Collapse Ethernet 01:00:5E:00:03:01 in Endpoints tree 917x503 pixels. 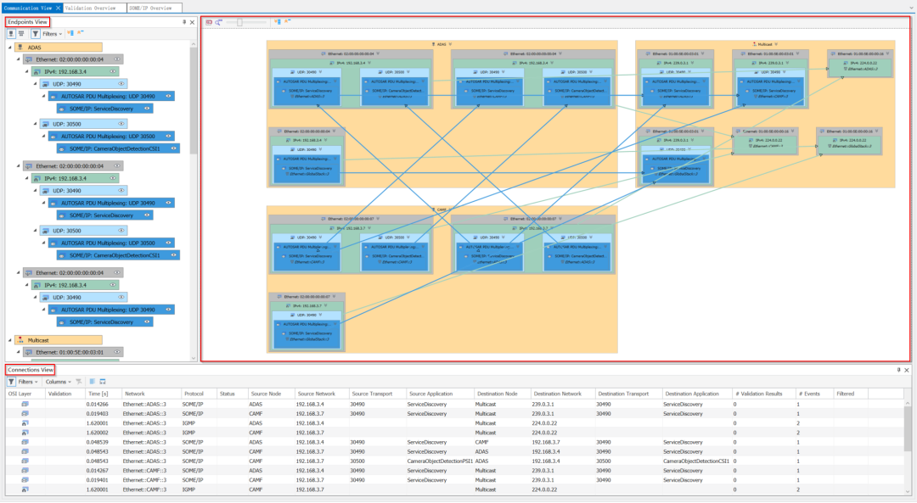[x=18, y=352]
